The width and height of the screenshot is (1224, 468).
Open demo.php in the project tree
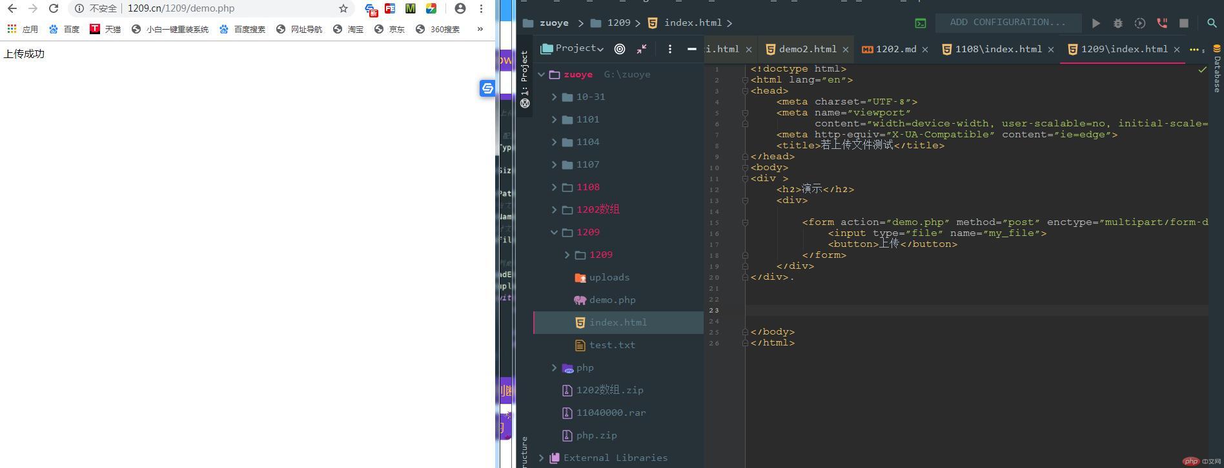[x=612, y=300]
